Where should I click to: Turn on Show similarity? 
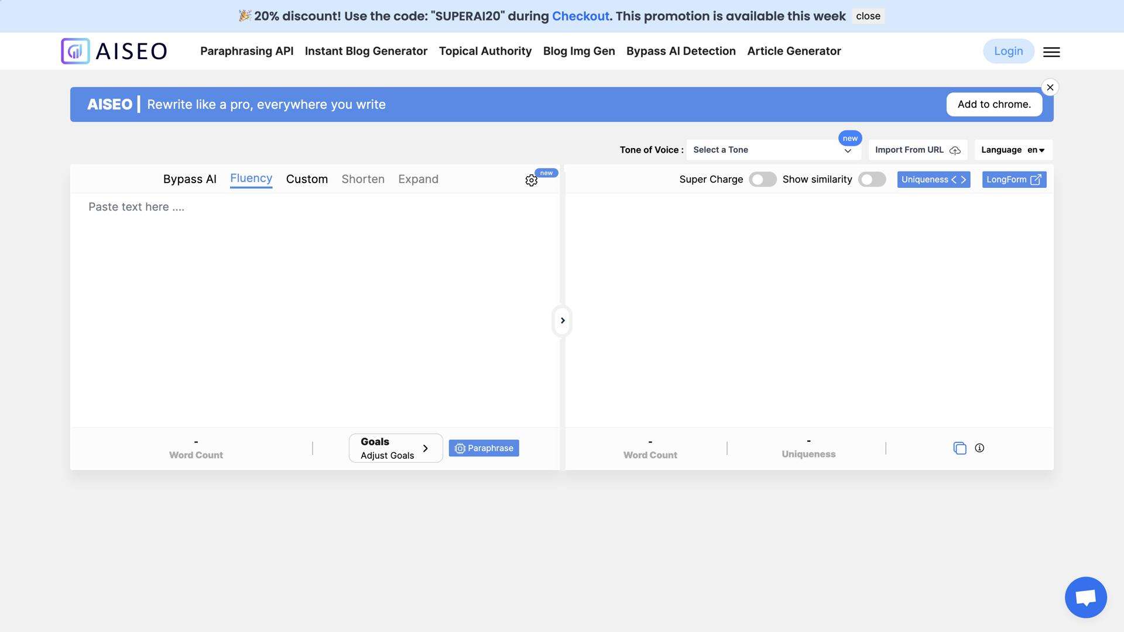coord(872,180)
